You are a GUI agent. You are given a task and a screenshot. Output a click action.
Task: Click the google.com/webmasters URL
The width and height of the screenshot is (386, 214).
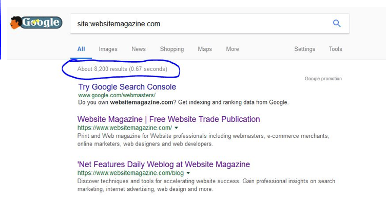click(117, 95)
